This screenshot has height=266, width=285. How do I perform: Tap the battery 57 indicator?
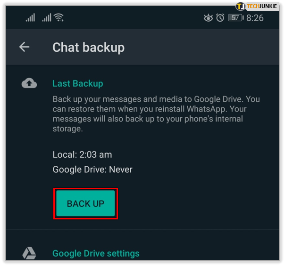pos(236,18)
